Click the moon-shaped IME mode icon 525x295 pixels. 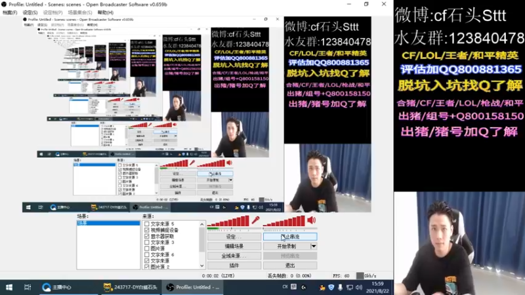[304, 287]
